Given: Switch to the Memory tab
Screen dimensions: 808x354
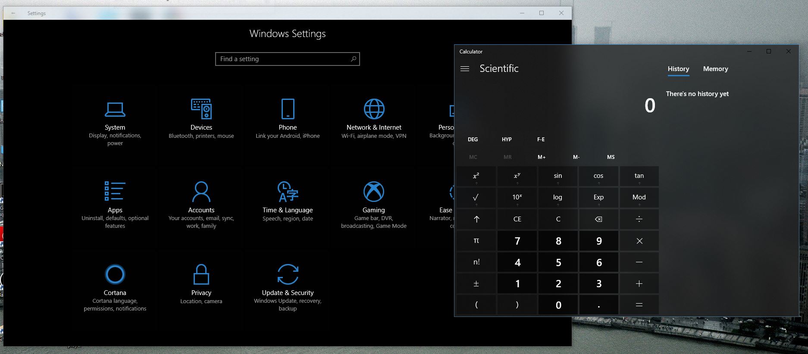Looking at the screenshot, I should (715, 69).
